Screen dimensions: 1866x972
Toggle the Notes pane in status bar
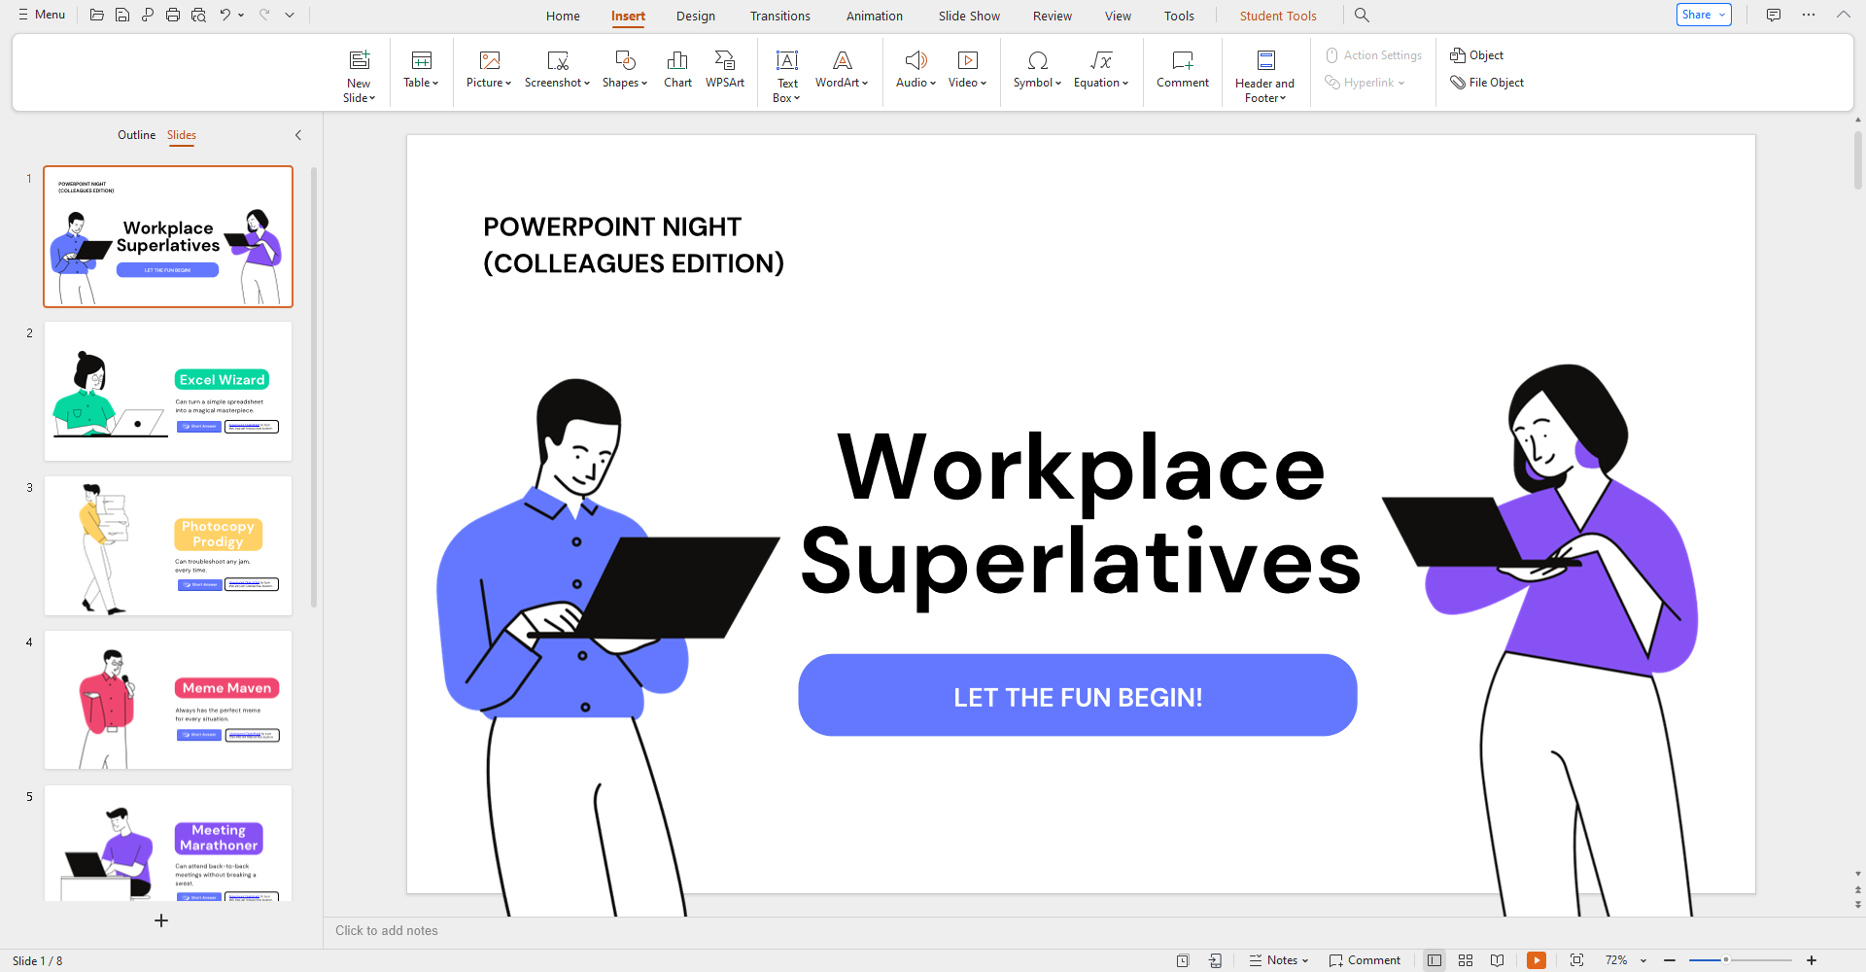click(x=1279, y=960)
